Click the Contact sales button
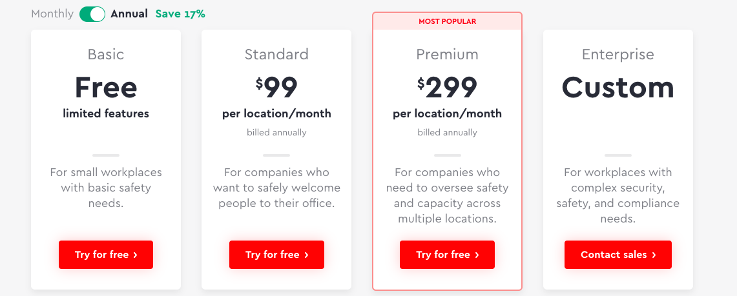This screenshot has width=737, height=296. coord(618,255)
